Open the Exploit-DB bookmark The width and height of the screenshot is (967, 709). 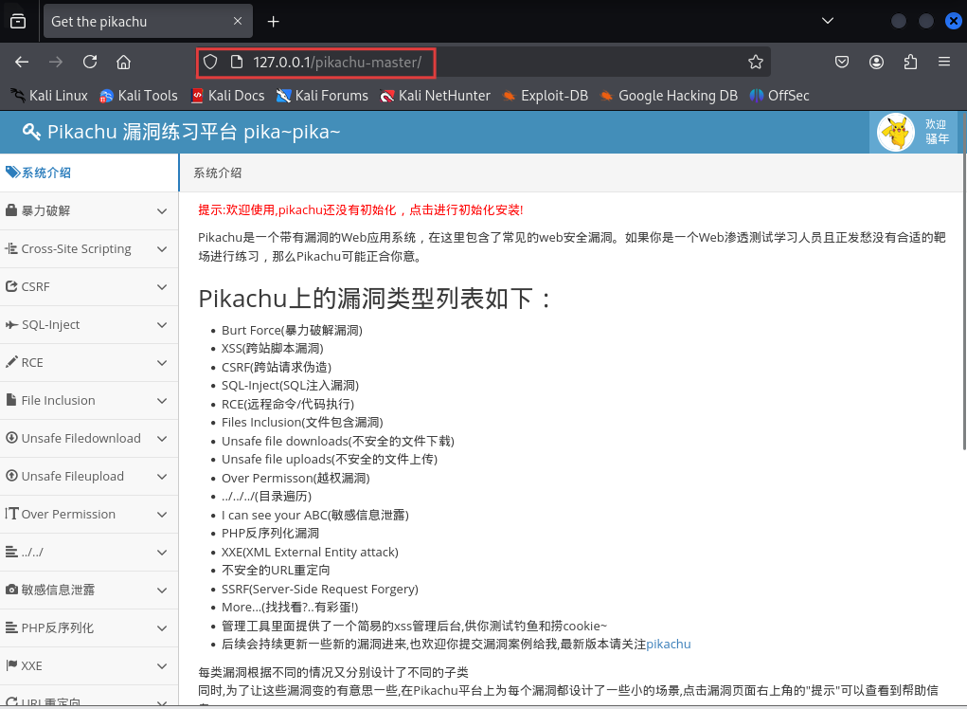(x=546, y=96)
